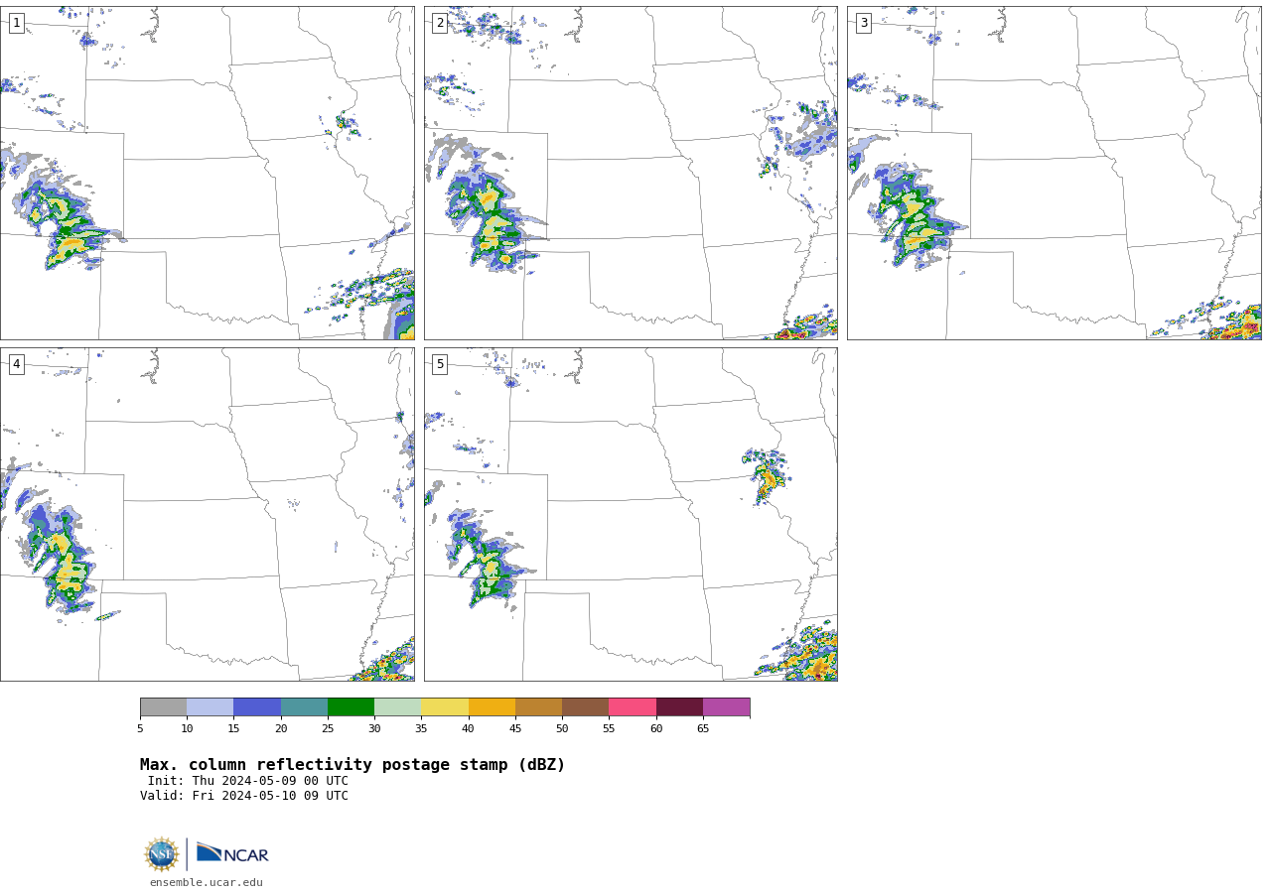Click the colorbar tick label 5
This screenshot has width=1271, height=894.
pyautogui.click(x=140, y=729)
